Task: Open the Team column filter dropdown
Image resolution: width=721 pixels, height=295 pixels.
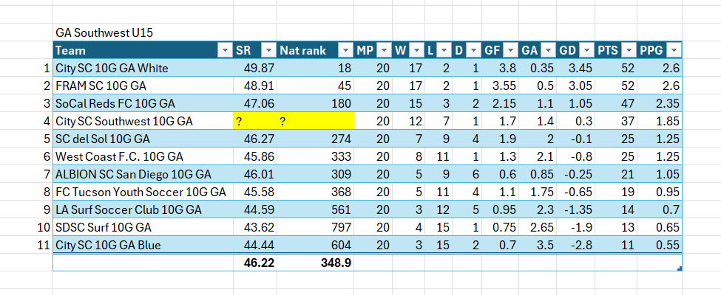Action: coord(224,50)
